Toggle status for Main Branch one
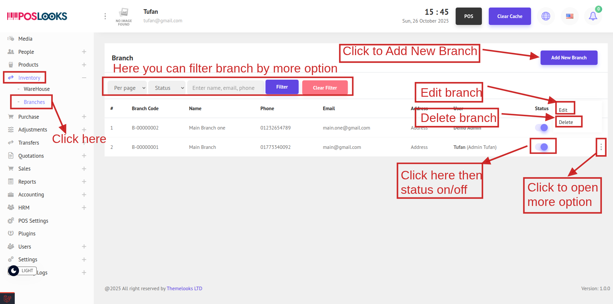The height and width of the screenshot is (304, 613). click(x=542, y=128)
